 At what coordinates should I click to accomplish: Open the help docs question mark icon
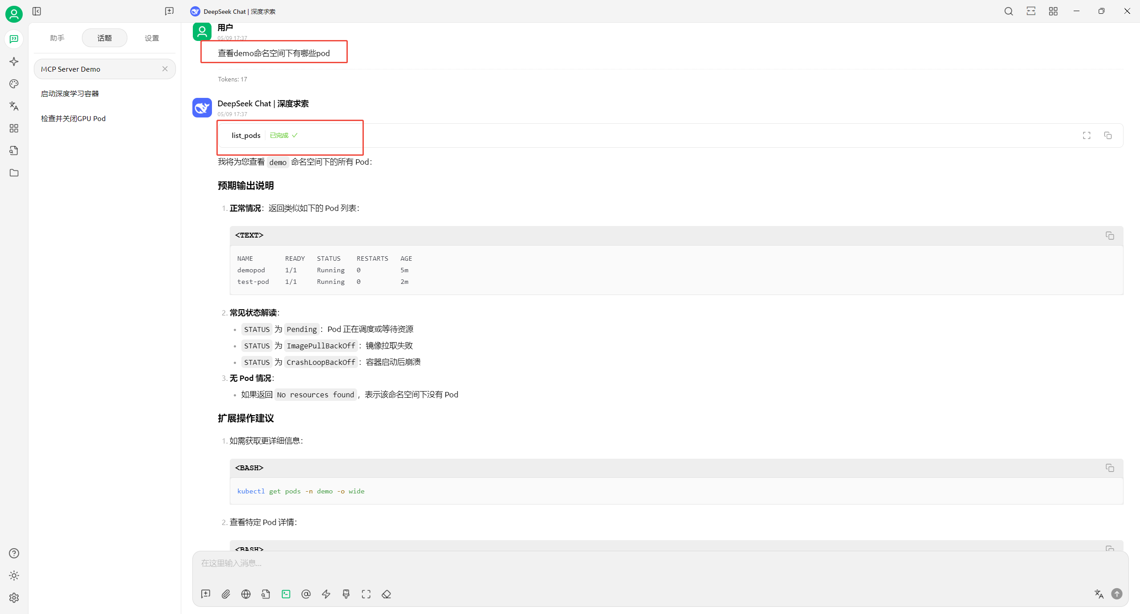14,553
